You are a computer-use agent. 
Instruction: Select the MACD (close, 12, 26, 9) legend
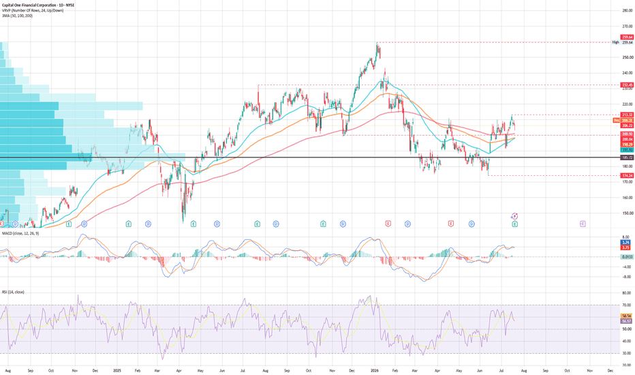[x=20, y=233]
